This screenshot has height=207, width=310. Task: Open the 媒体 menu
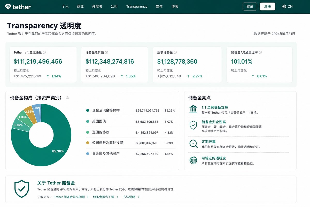tap(159, 6)
